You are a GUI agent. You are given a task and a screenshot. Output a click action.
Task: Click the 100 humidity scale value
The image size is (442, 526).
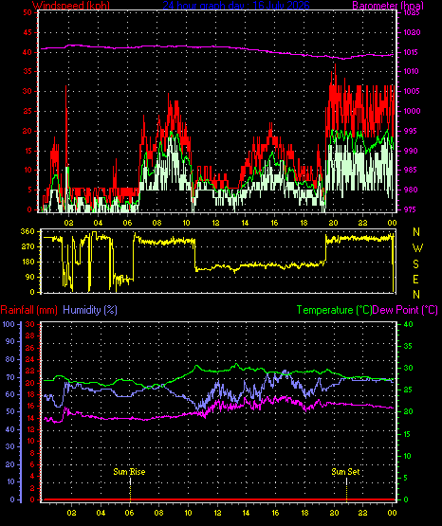click(x=9, y=324)
